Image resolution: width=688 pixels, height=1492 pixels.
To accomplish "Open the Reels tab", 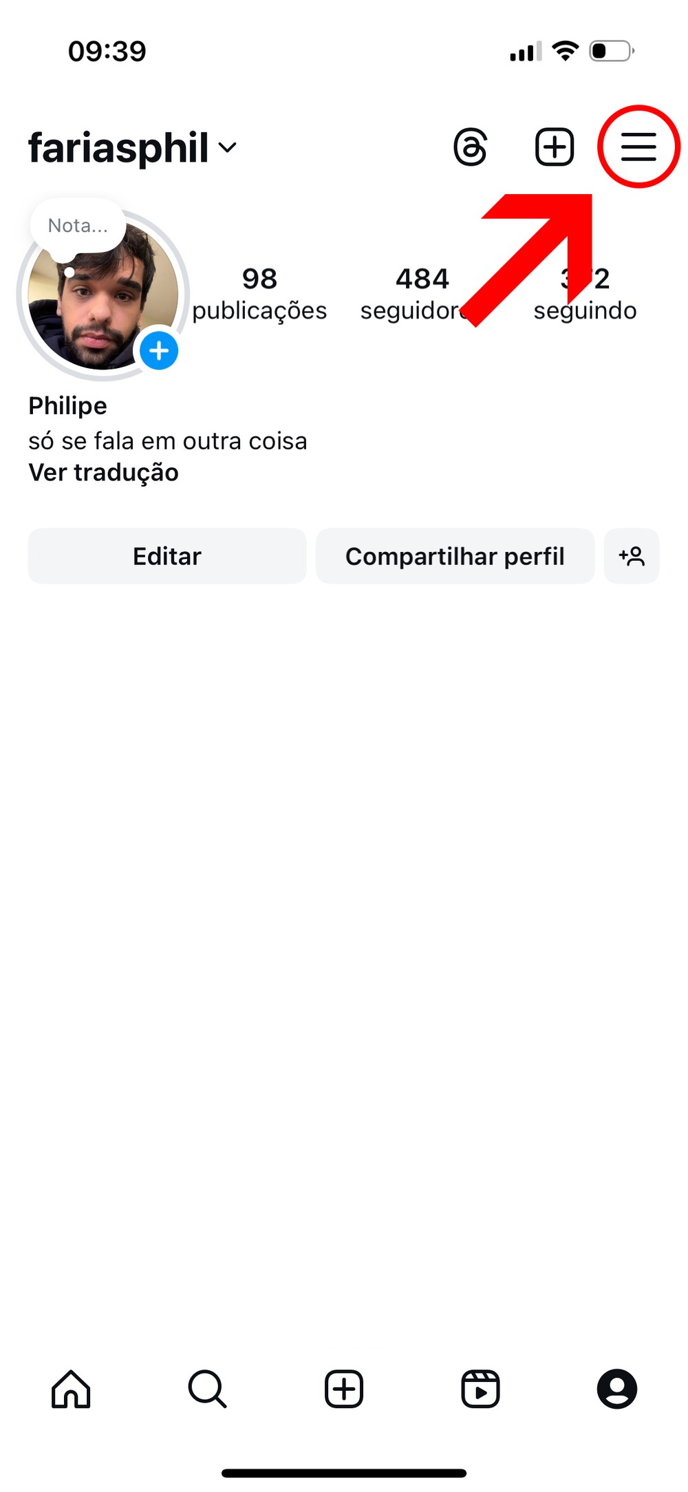I will [480, 1389].
